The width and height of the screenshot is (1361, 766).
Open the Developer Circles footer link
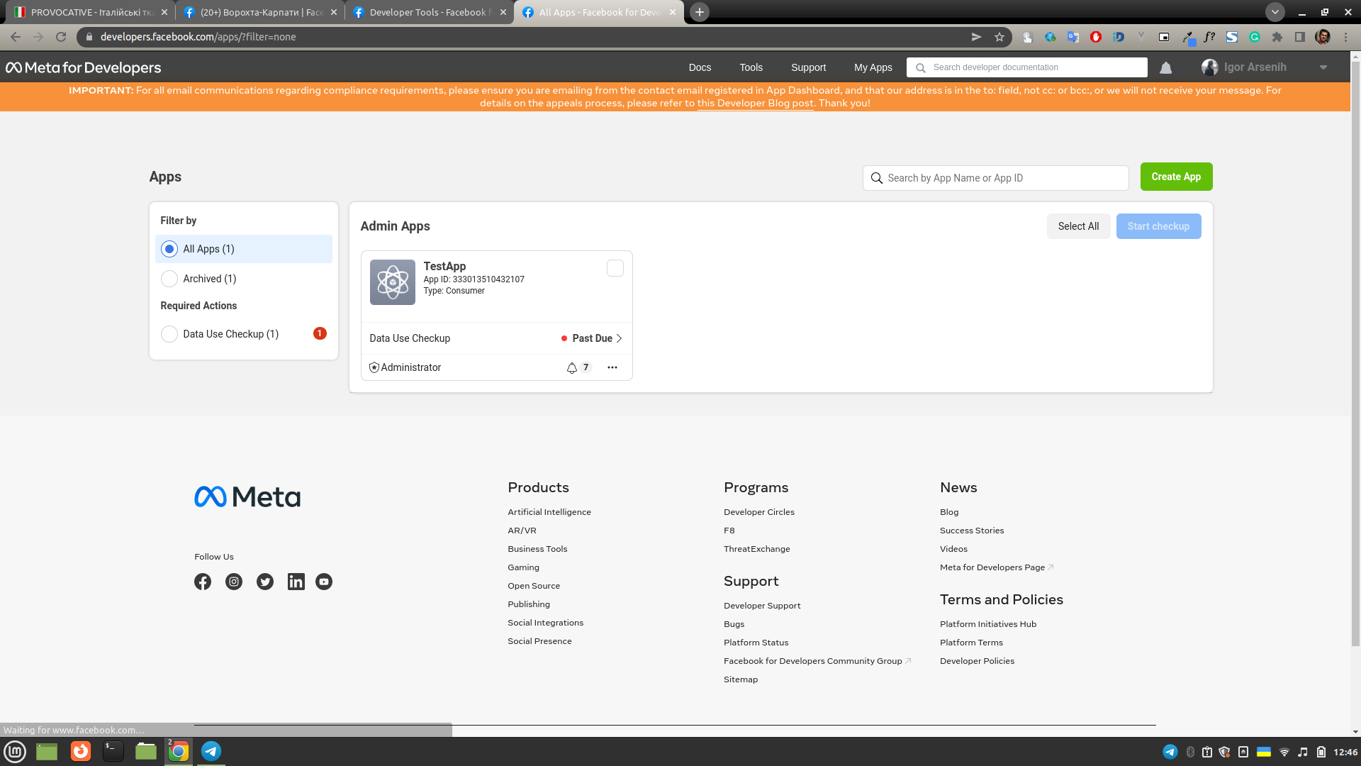[x=758, y=512]
